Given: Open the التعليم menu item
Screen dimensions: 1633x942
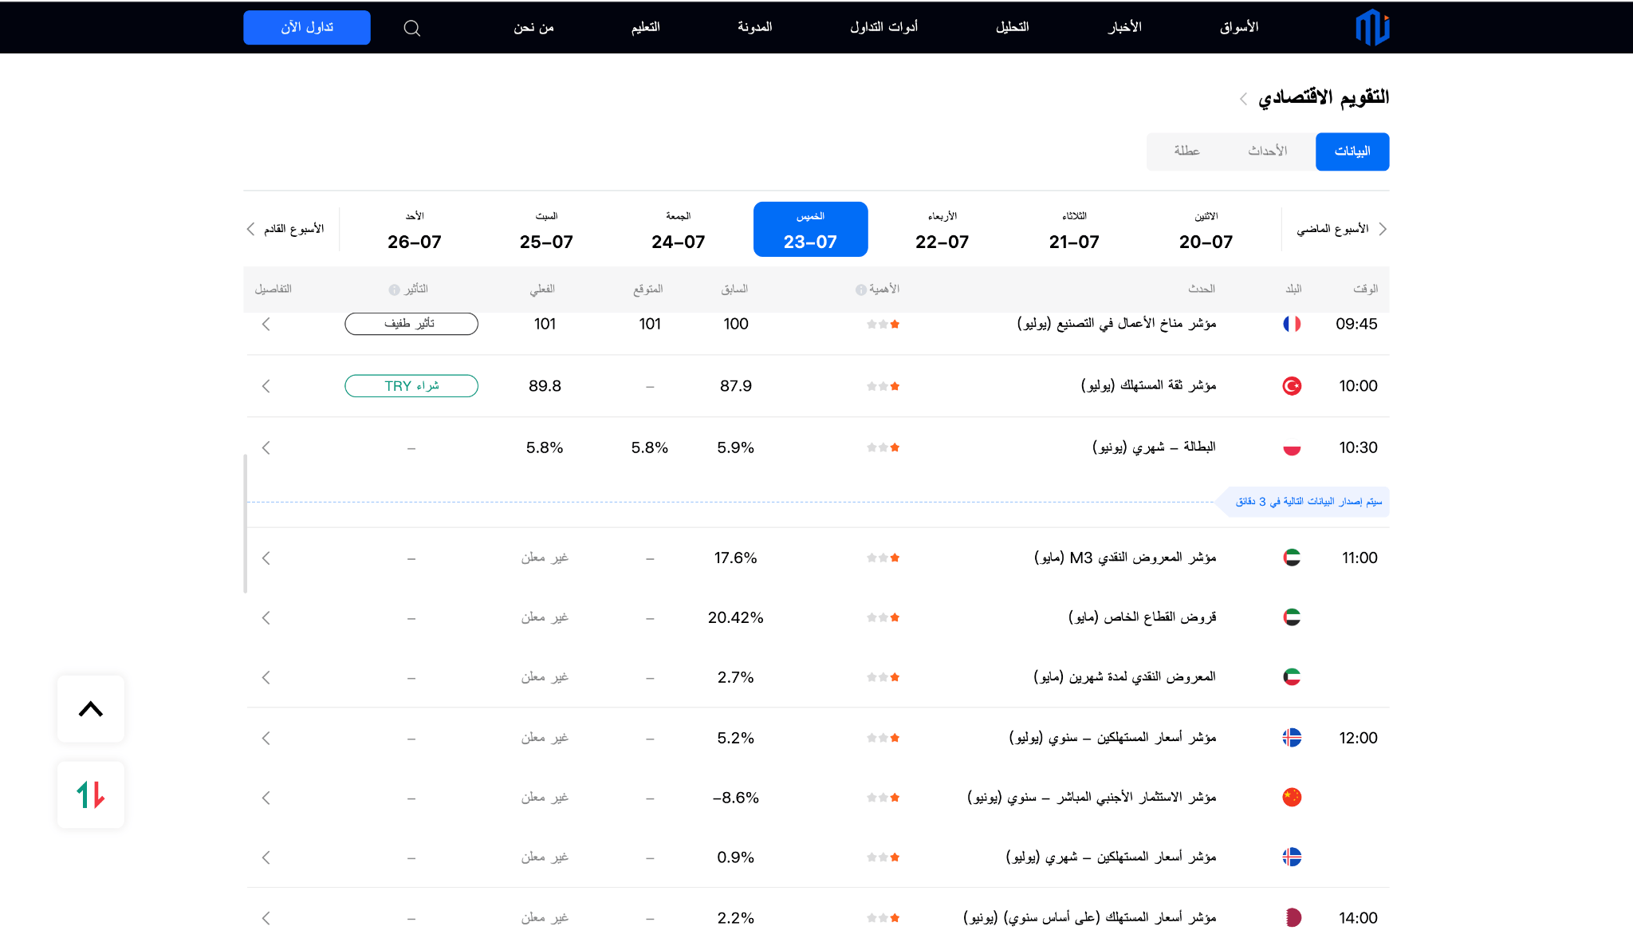Looking at the screenshot, I should (x=645, y=27).
